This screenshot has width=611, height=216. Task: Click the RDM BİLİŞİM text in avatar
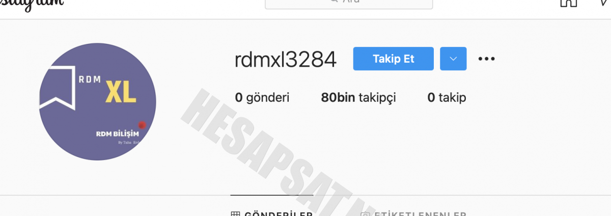tap(117, 133)
